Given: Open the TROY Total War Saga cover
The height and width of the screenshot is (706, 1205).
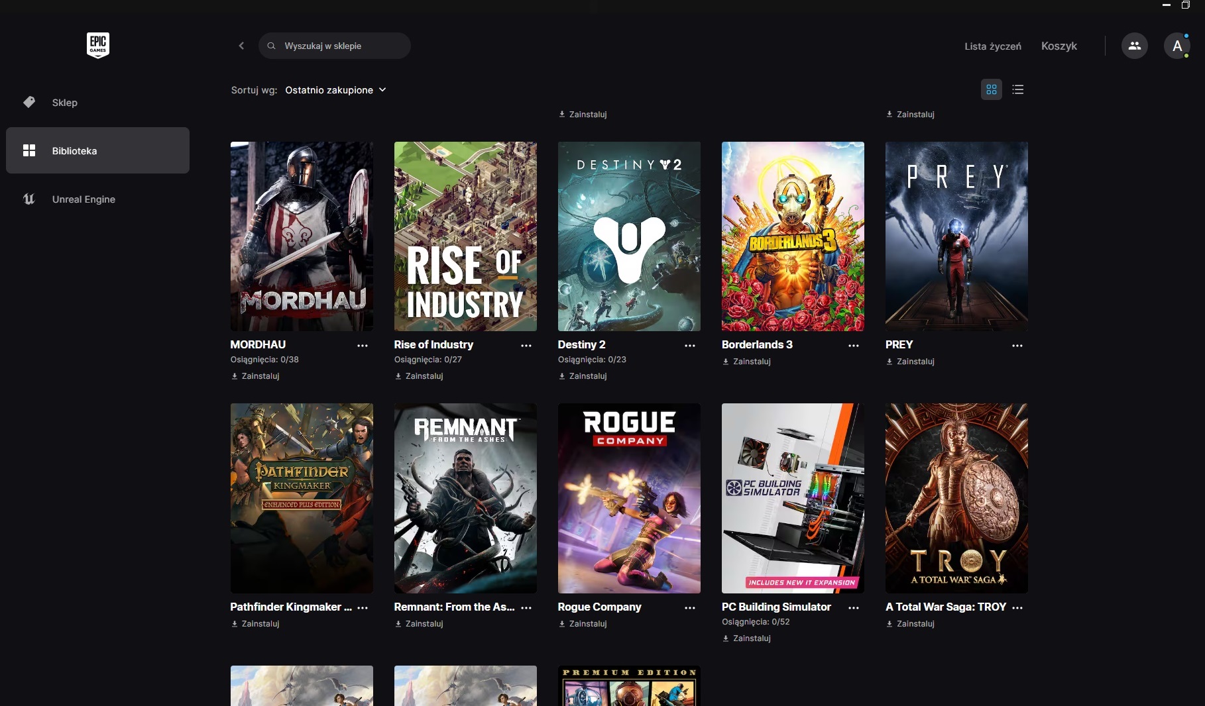Looking at the screenshot, I should click(956, 498).
